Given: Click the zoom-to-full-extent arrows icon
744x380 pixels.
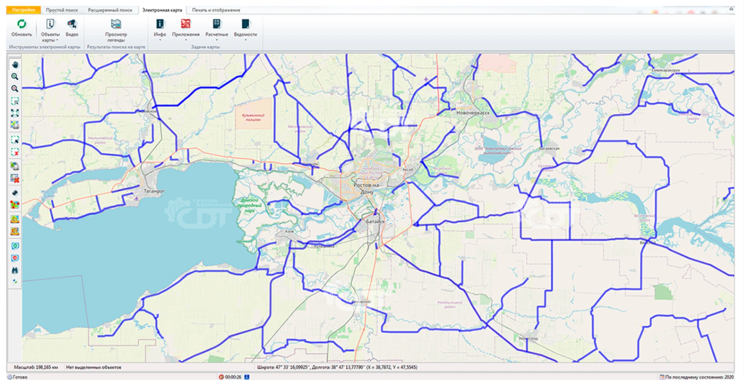Looking at the screenshot, I should 15,113.
